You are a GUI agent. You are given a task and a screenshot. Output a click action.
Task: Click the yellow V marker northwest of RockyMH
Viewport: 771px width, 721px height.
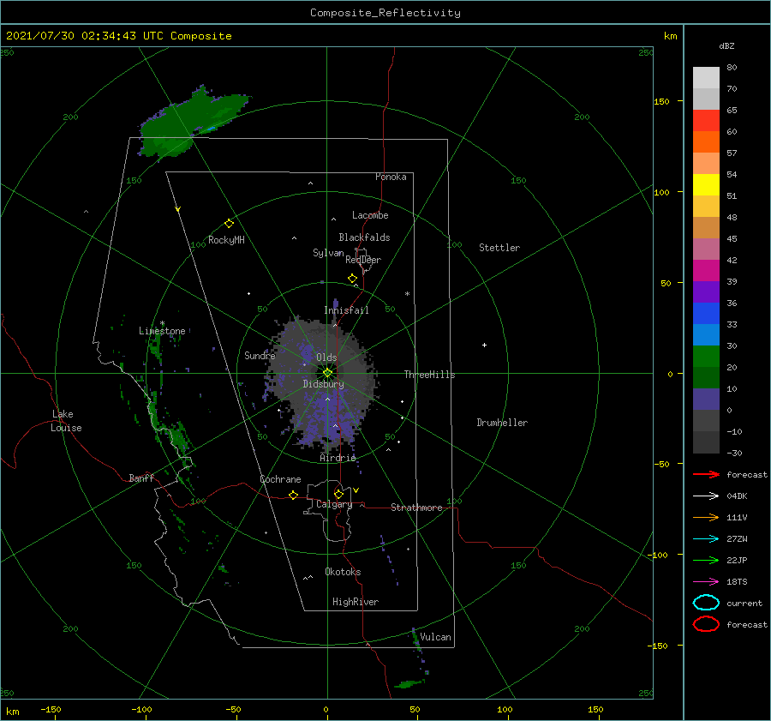coord(178,209)
